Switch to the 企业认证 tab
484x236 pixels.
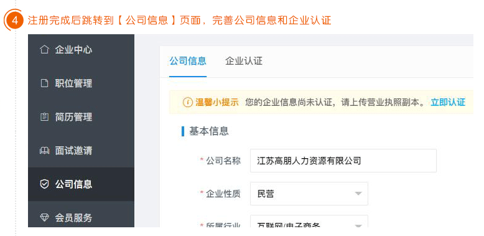coord(244,61)
